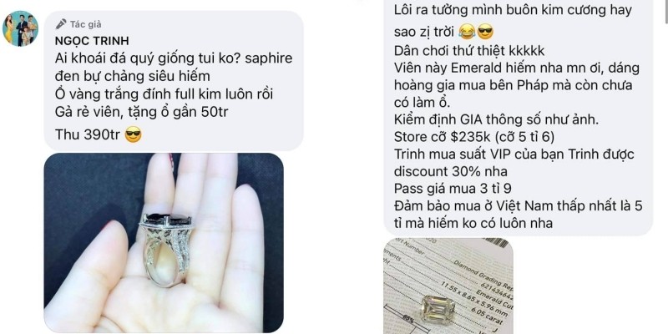Viewport: 668px width, 334px height.
Task: Click sunglasses emoji next to laughing emoji
Action: (485, 32)
